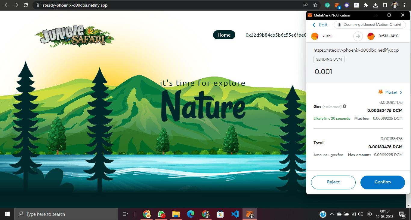Click 'Likely in < 30 seconds' text
The image size is (411, 220).
[x=332, y=119]
